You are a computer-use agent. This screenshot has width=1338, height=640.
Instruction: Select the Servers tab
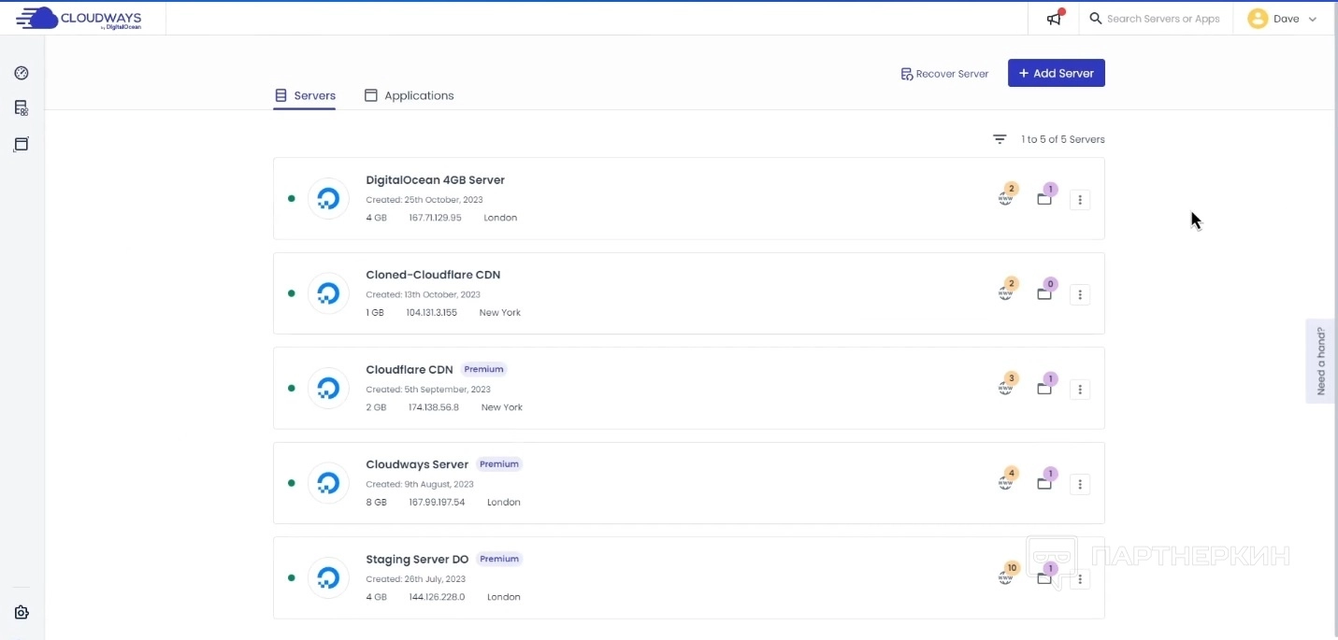coord(305,95)
